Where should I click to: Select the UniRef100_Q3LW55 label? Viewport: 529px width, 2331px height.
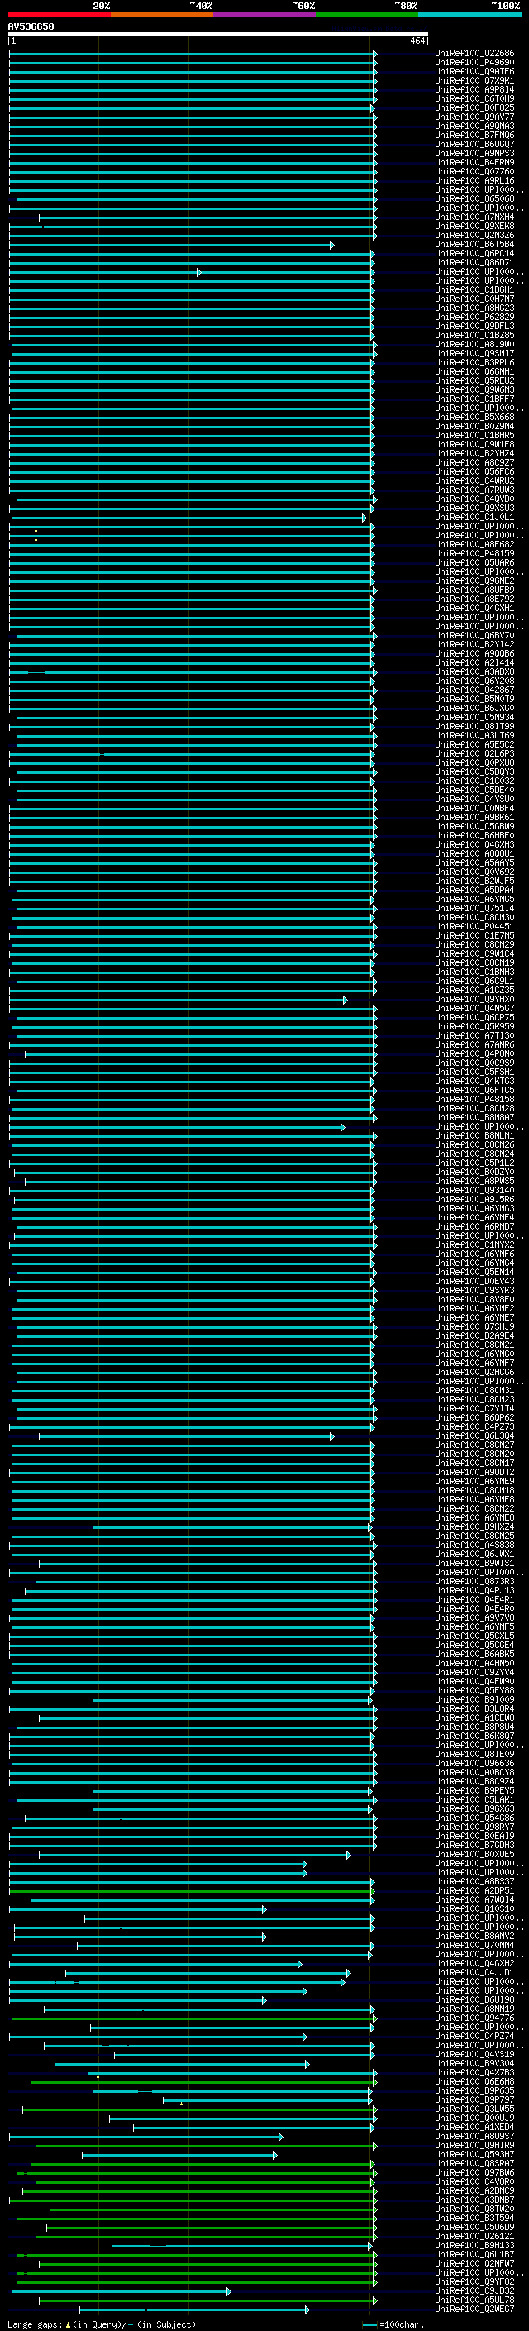[x=474, y=2109]
